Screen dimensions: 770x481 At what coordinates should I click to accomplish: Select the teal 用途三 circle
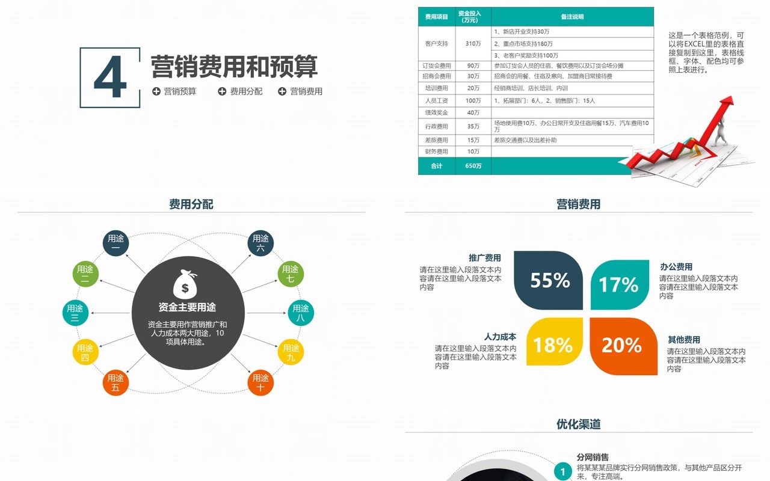pyautogui.click(x=75, y=313)
